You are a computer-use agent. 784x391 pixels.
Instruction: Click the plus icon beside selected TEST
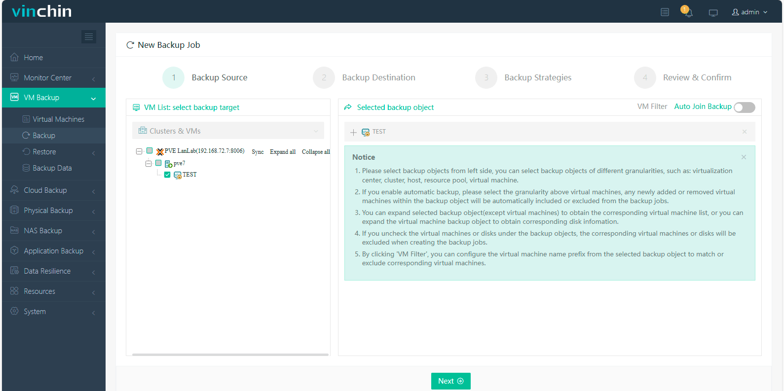click(x=353, y=132)
